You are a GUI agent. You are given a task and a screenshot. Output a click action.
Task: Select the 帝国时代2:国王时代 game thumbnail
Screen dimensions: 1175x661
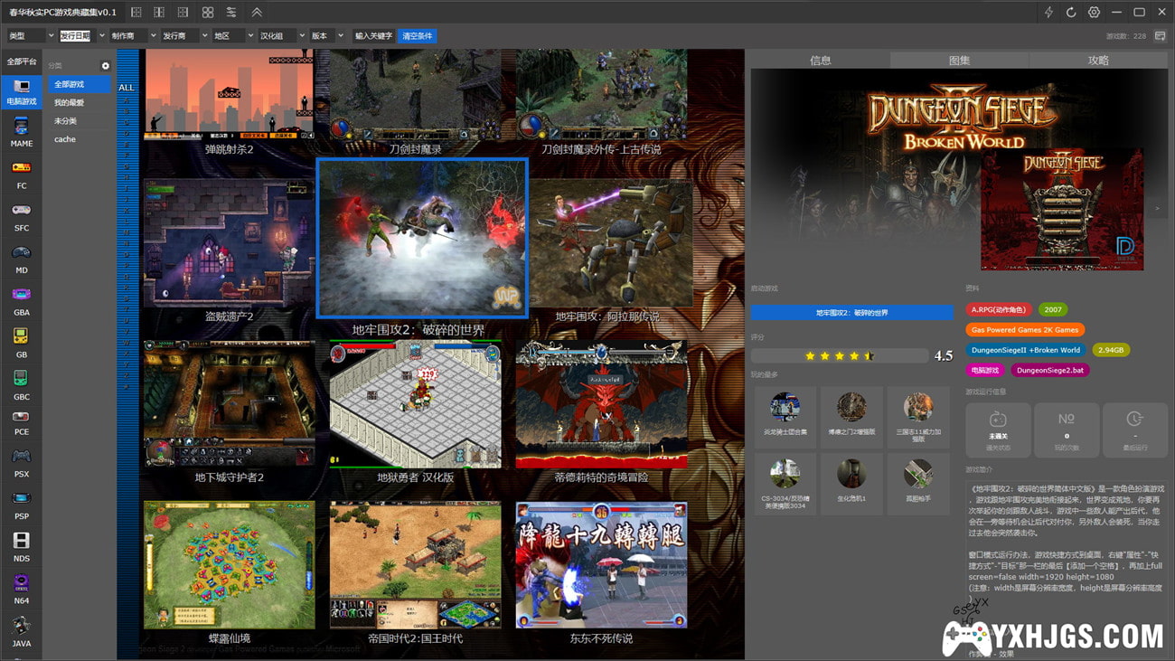415,565
